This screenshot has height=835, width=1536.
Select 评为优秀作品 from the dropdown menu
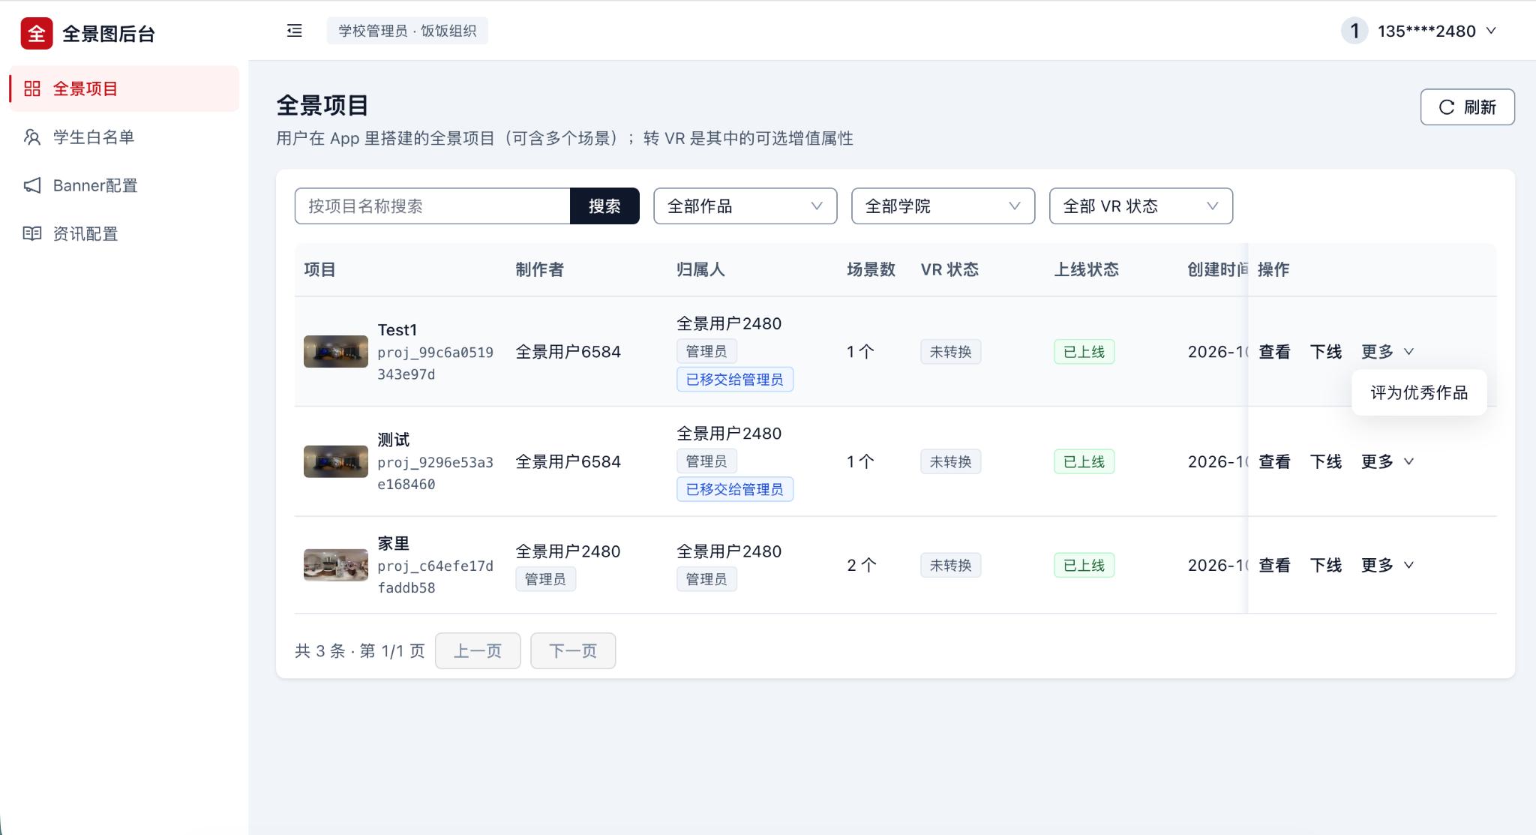click(x=1419, y=392)
